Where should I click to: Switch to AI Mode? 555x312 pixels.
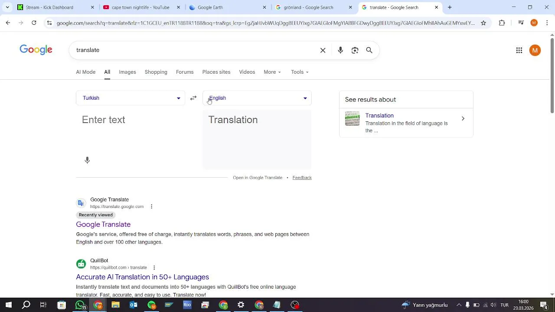tap(86, 72)
